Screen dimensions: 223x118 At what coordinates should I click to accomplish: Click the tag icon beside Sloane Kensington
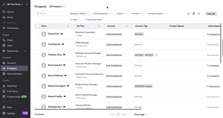coord(68,86)
